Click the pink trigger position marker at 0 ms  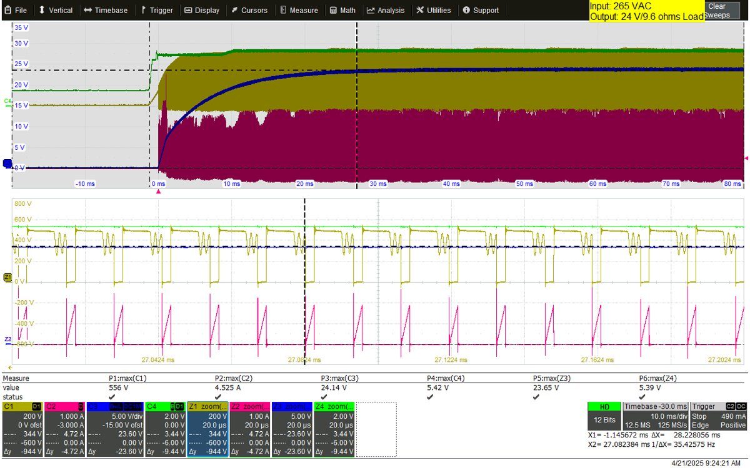pyautogui.click(x=158, y=192)
